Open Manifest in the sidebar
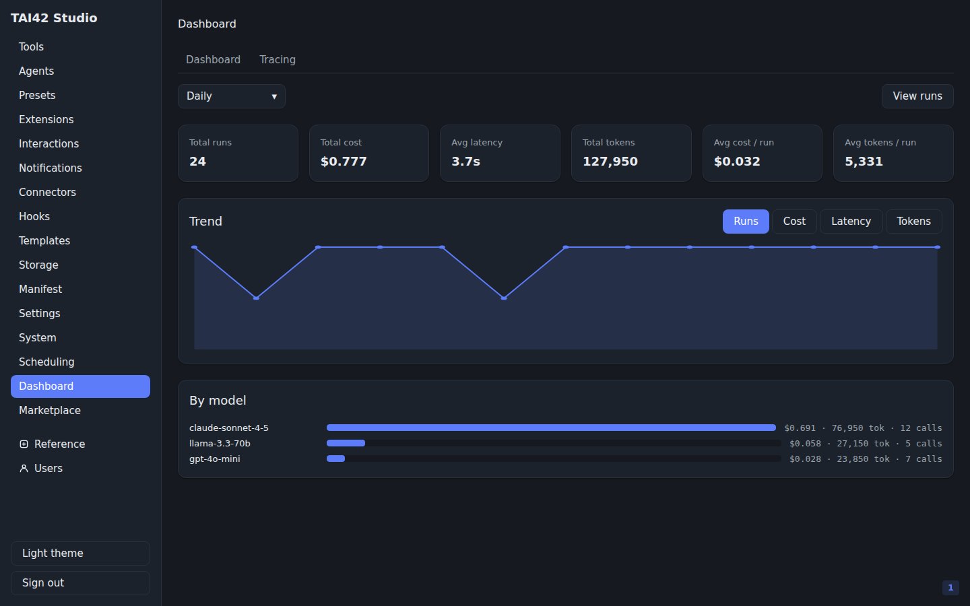This screenshot has width=970, height=606. [x=80, y=289]
